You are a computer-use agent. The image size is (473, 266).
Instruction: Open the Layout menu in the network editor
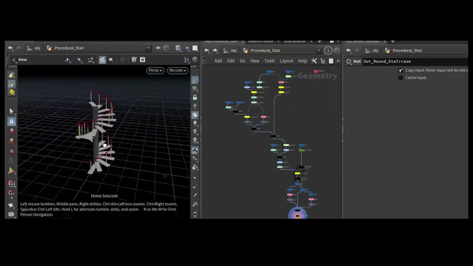point(286,61)
